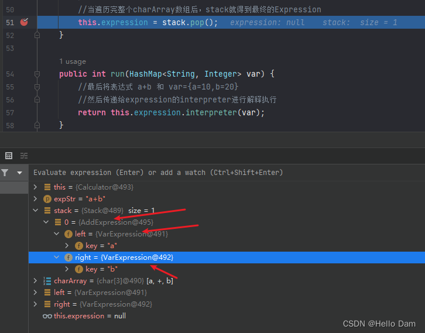Click line number 51 in gutter

click(x=10, y=22)
